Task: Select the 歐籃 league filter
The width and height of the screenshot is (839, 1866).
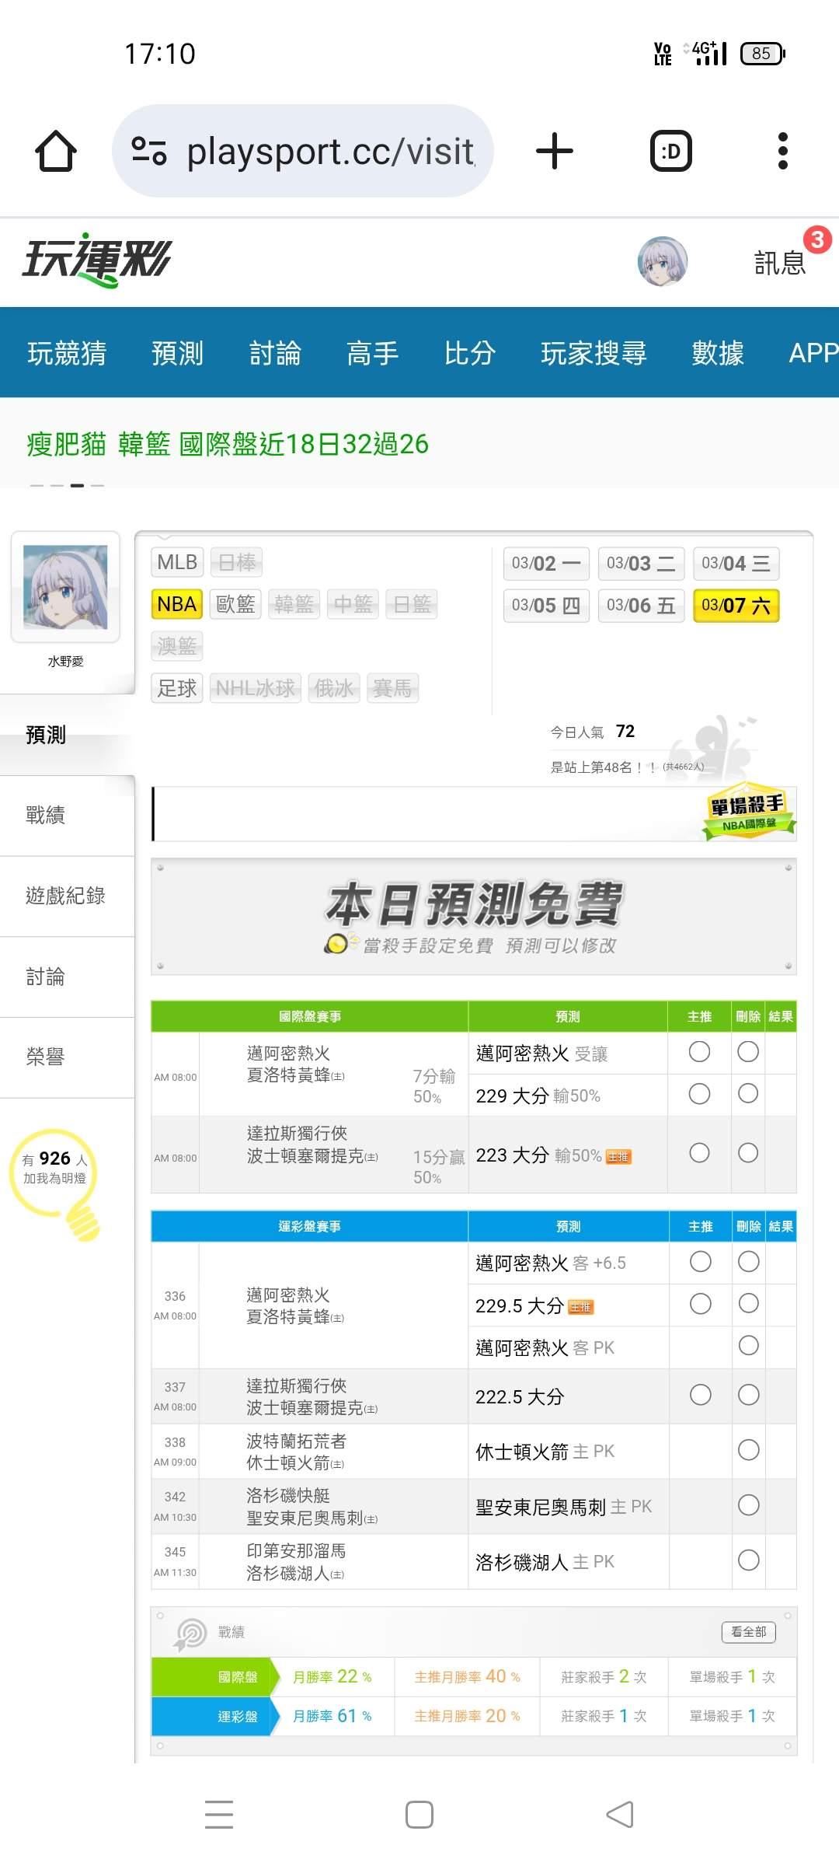Action: pos(235,604)
